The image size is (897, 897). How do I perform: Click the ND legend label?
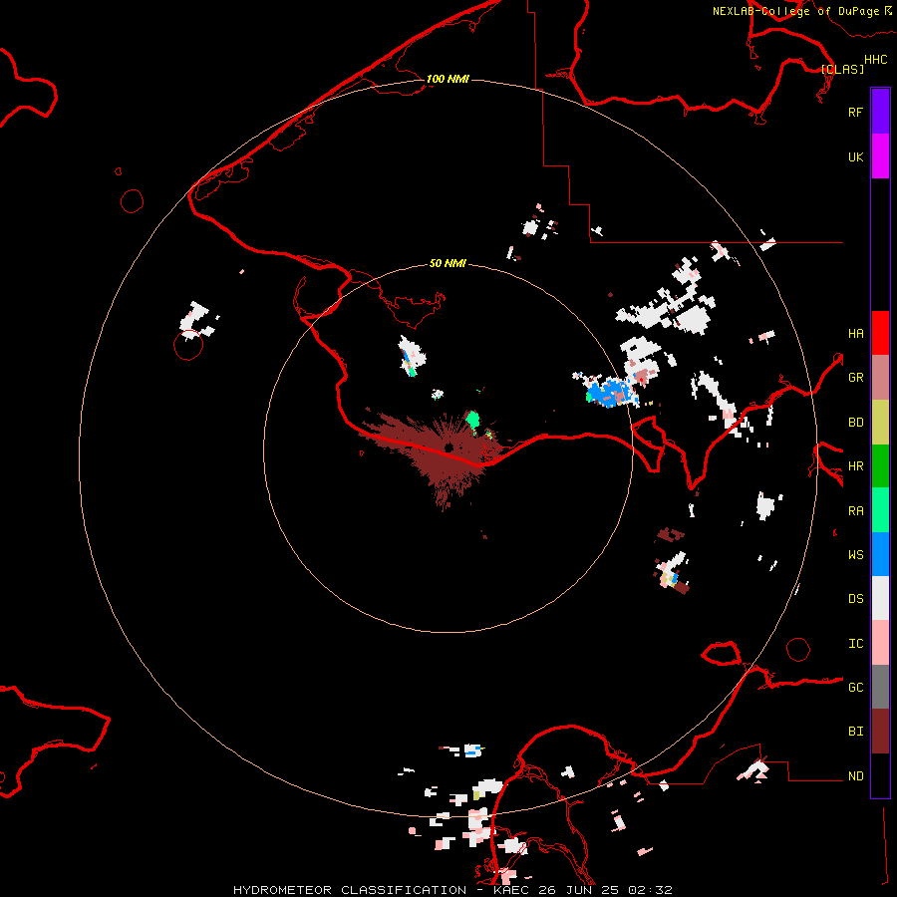click(855, 775)
